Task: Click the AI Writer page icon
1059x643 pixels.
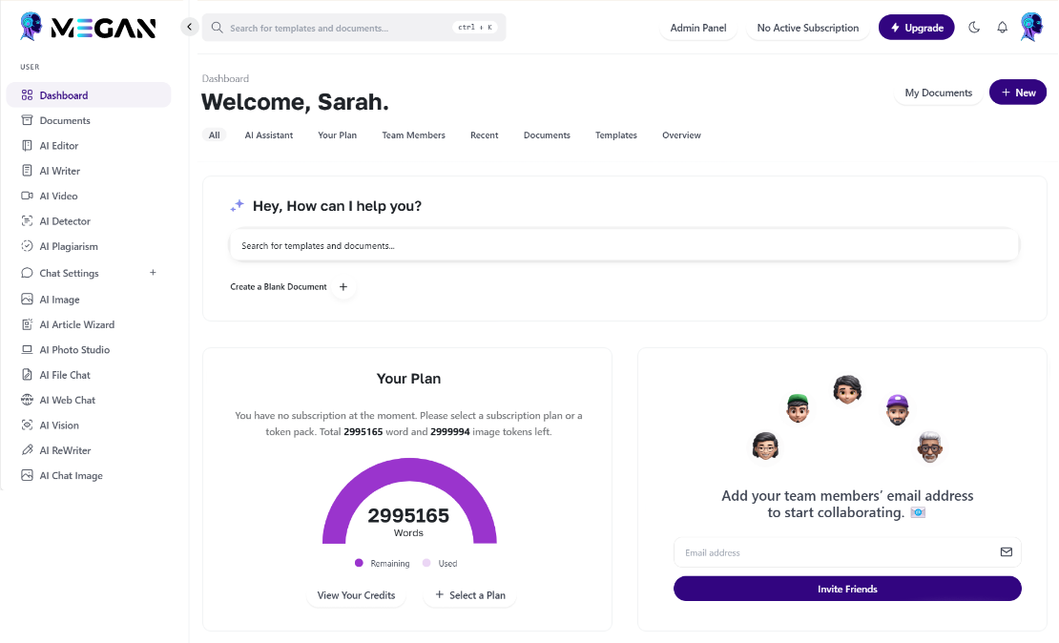Action: pyautogui.click(x=27, y=171)
